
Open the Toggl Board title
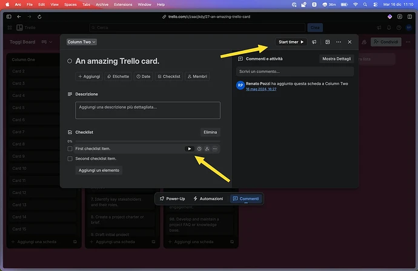[x=22, y=42]
